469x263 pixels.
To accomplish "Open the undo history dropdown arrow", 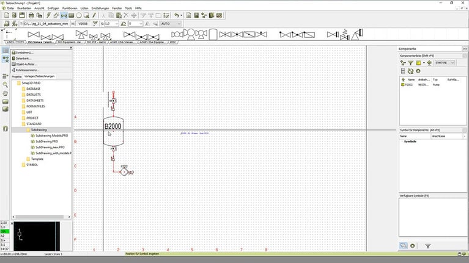I will point(181,15).
